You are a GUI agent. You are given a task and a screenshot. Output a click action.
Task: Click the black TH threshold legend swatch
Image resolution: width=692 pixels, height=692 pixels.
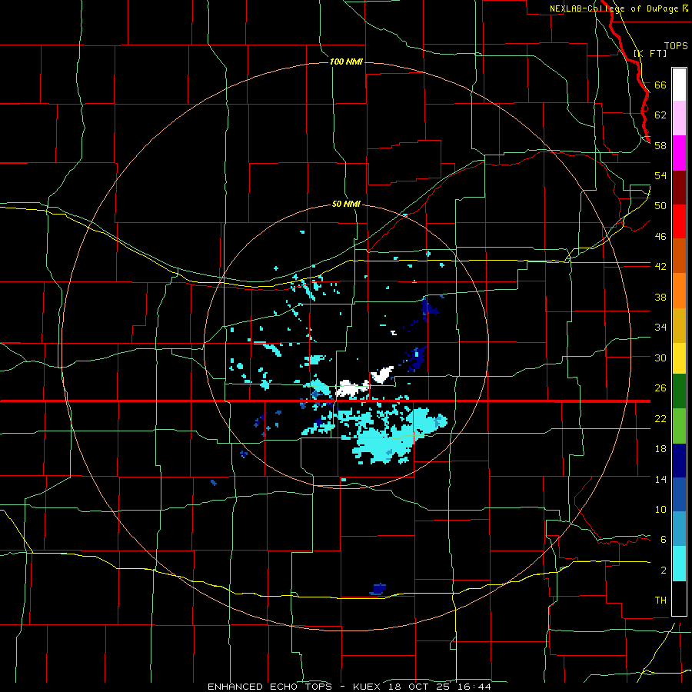point(679,598)
